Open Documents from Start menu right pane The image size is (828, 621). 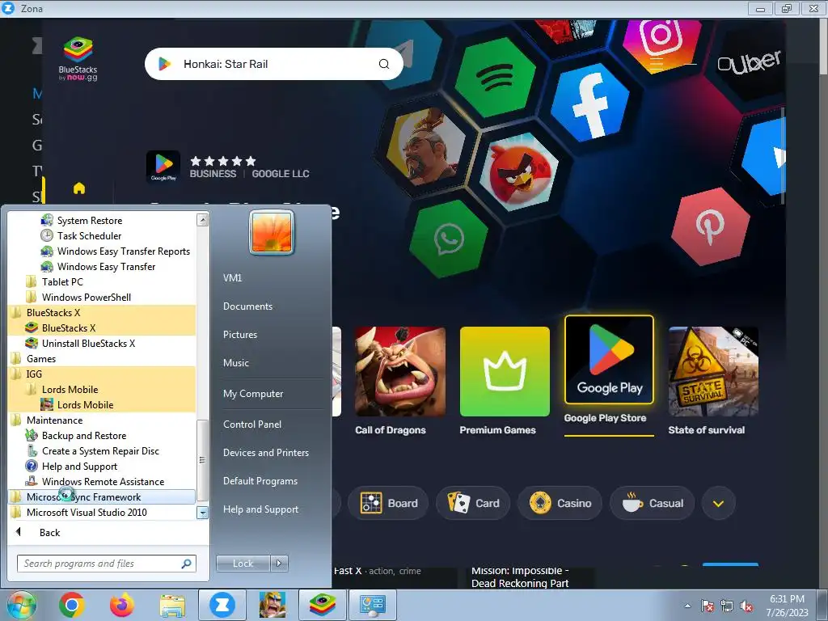click(x=247, y=306)
